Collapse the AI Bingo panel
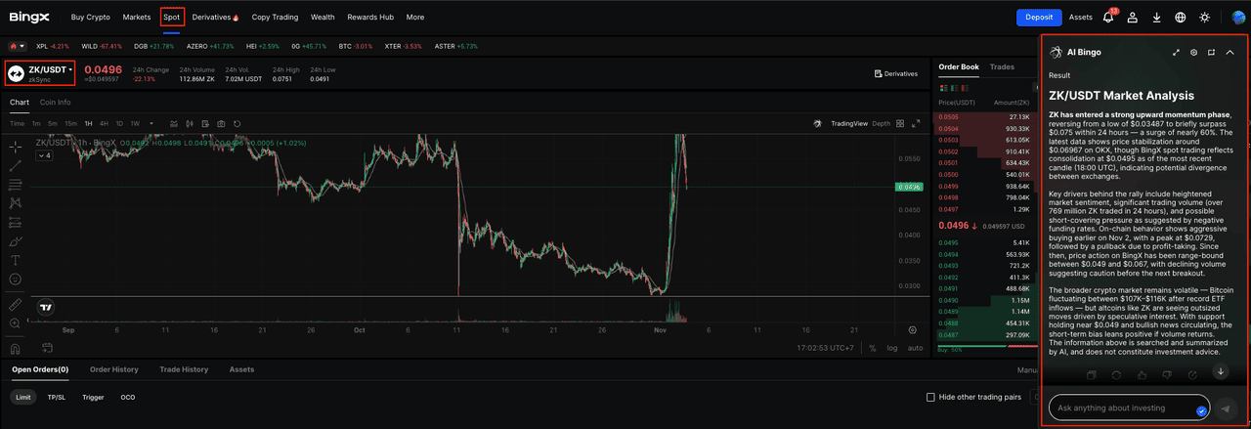 (x=1229, y=52)
